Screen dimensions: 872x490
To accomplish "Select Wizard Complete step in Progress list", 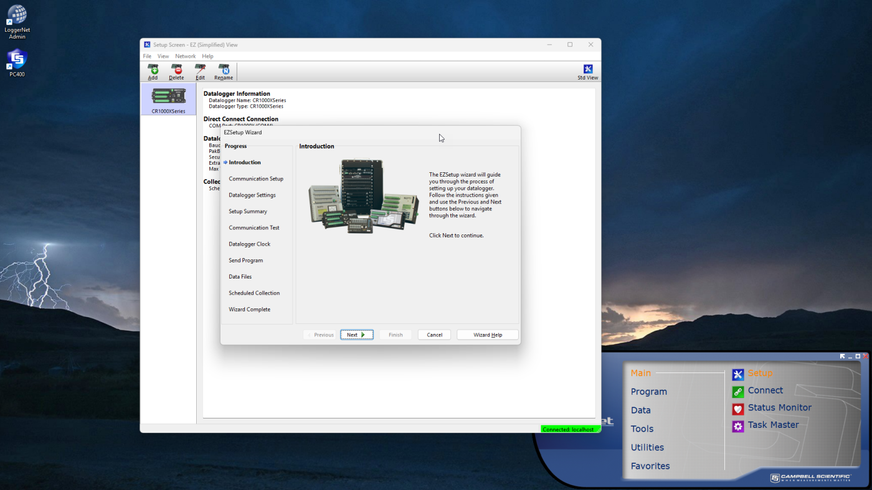I will tap(250, 309).
